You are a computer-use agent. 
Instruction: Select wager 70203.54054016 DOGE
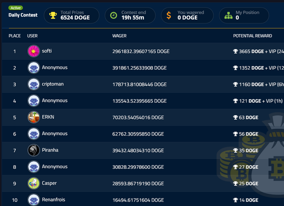[138, 117]
